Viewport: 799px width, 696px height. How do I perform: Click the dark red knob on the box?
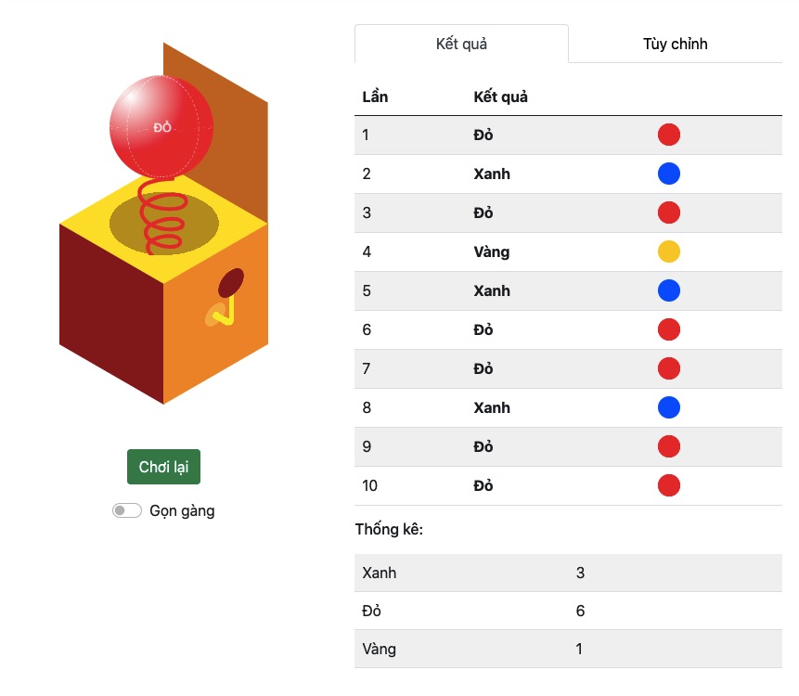click(x=231, y=282)
